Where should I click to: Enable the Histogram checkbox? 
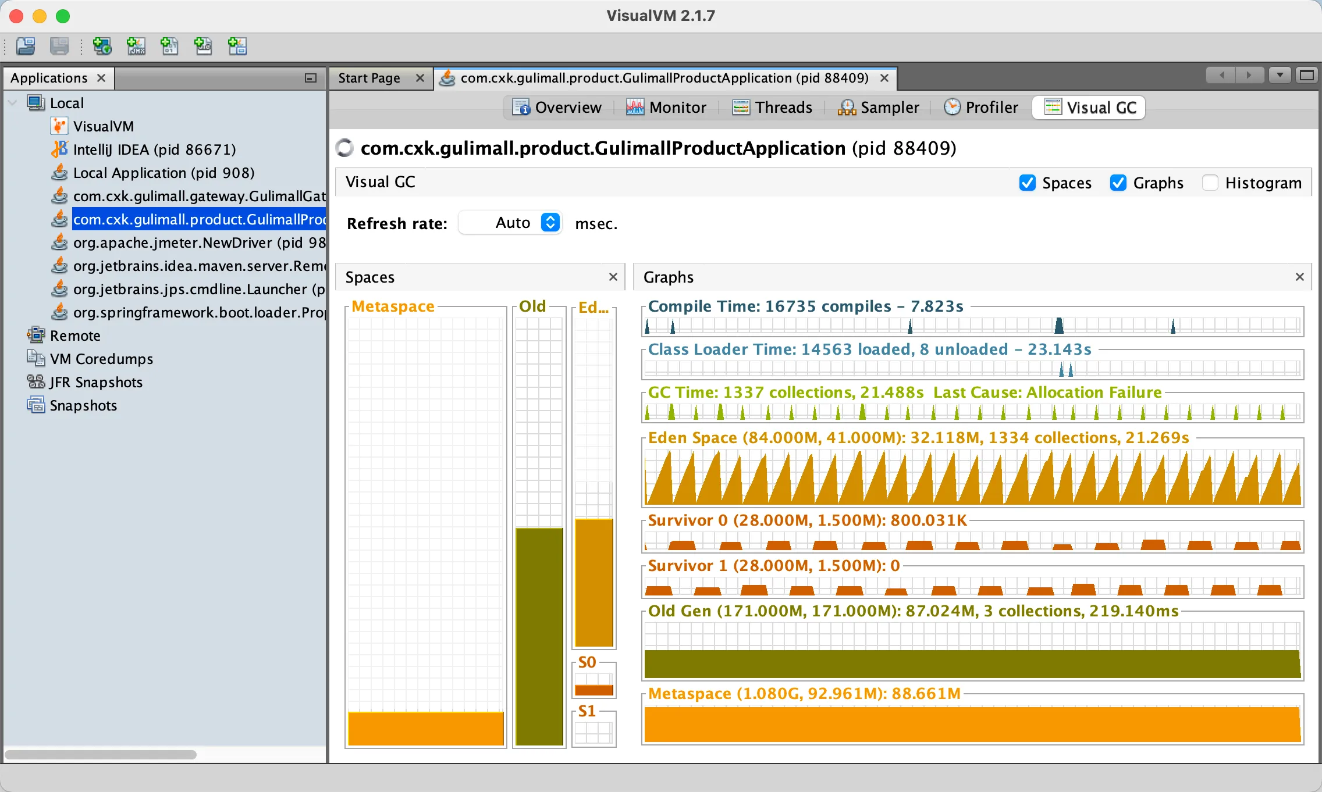coord(1210,183)
